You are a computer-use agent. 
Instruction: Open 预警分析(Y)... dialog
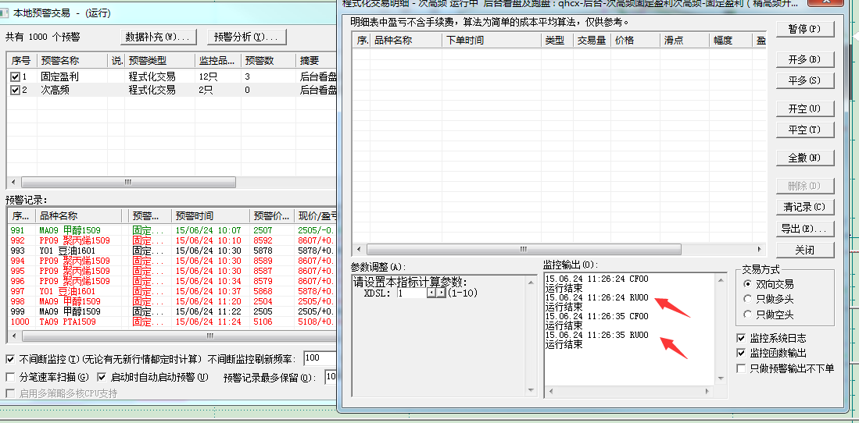245,37
